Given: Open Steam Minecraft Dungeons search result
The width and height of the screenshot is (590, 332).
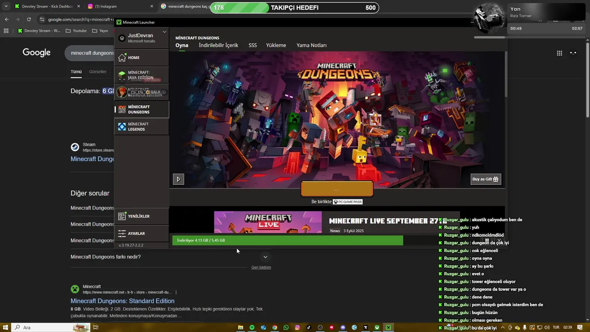Looking at the screenshot, I should [x=92, y=159].
